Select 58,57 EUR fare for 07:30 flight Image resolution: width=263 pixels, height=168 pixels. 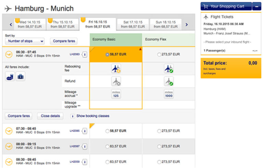click(x=107, y=131)
